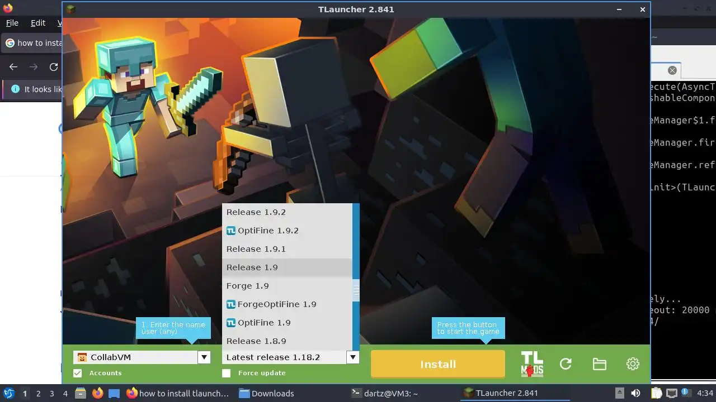This screenshot has height=402, width=716.
Task: Click the tray expand arrow icon
Action: point(620,393)
